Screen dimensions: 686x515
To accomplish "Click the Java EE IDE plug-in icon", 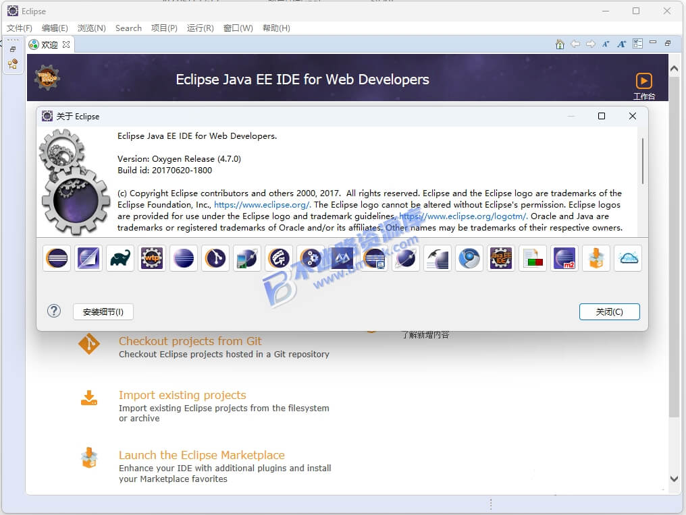I will (x=501, y=258).
